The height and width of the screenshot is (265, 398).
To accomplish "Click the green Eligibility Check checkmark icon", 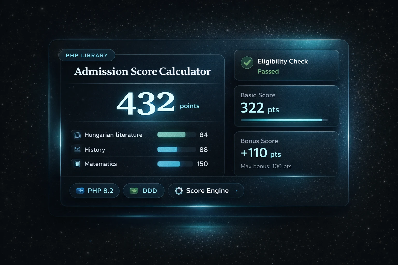I will coord(247,63).
